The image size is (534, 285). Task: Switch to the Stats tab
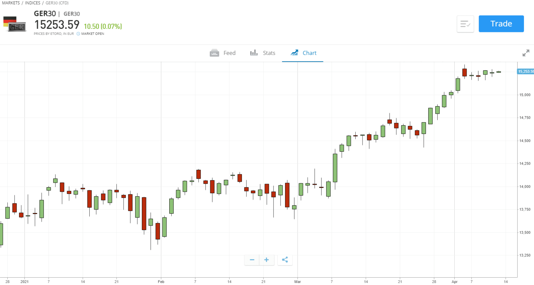pos(263,53)
